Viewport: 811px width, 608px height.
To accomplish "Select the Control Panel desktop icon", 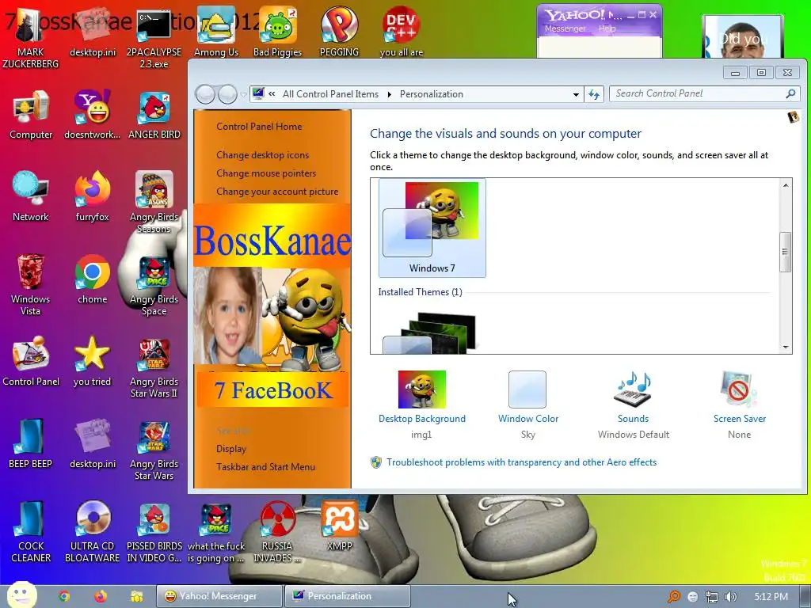I will [x=31, y=361].
